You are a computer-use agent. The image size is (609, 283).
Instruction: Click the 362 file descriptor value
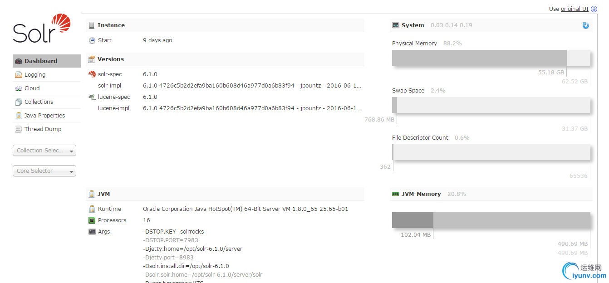[385, 167]
